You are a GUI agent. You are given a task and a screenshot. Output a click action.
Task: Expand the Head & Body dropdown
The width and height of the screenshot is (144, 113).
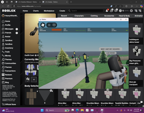click(x=125, y=16)
